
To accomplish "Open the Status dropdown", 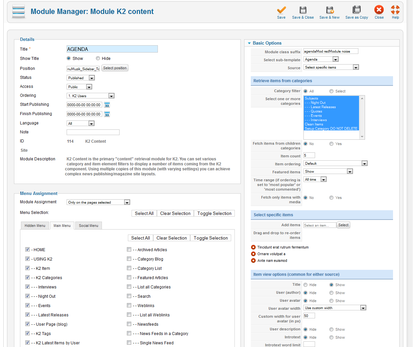I will (x=81, y=78).
